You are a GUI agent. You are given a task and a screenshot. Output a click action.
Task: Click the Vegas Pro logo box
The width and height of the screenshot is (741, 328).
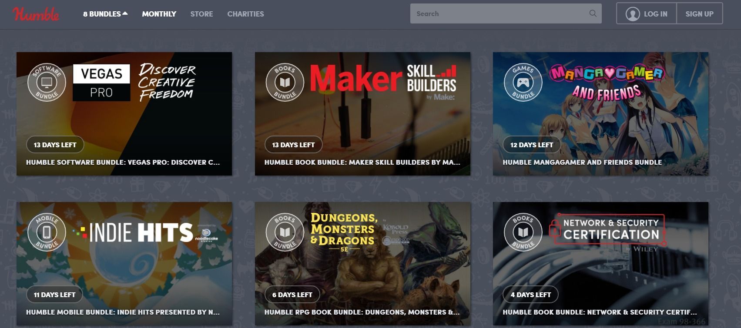[x=101, y=83]
